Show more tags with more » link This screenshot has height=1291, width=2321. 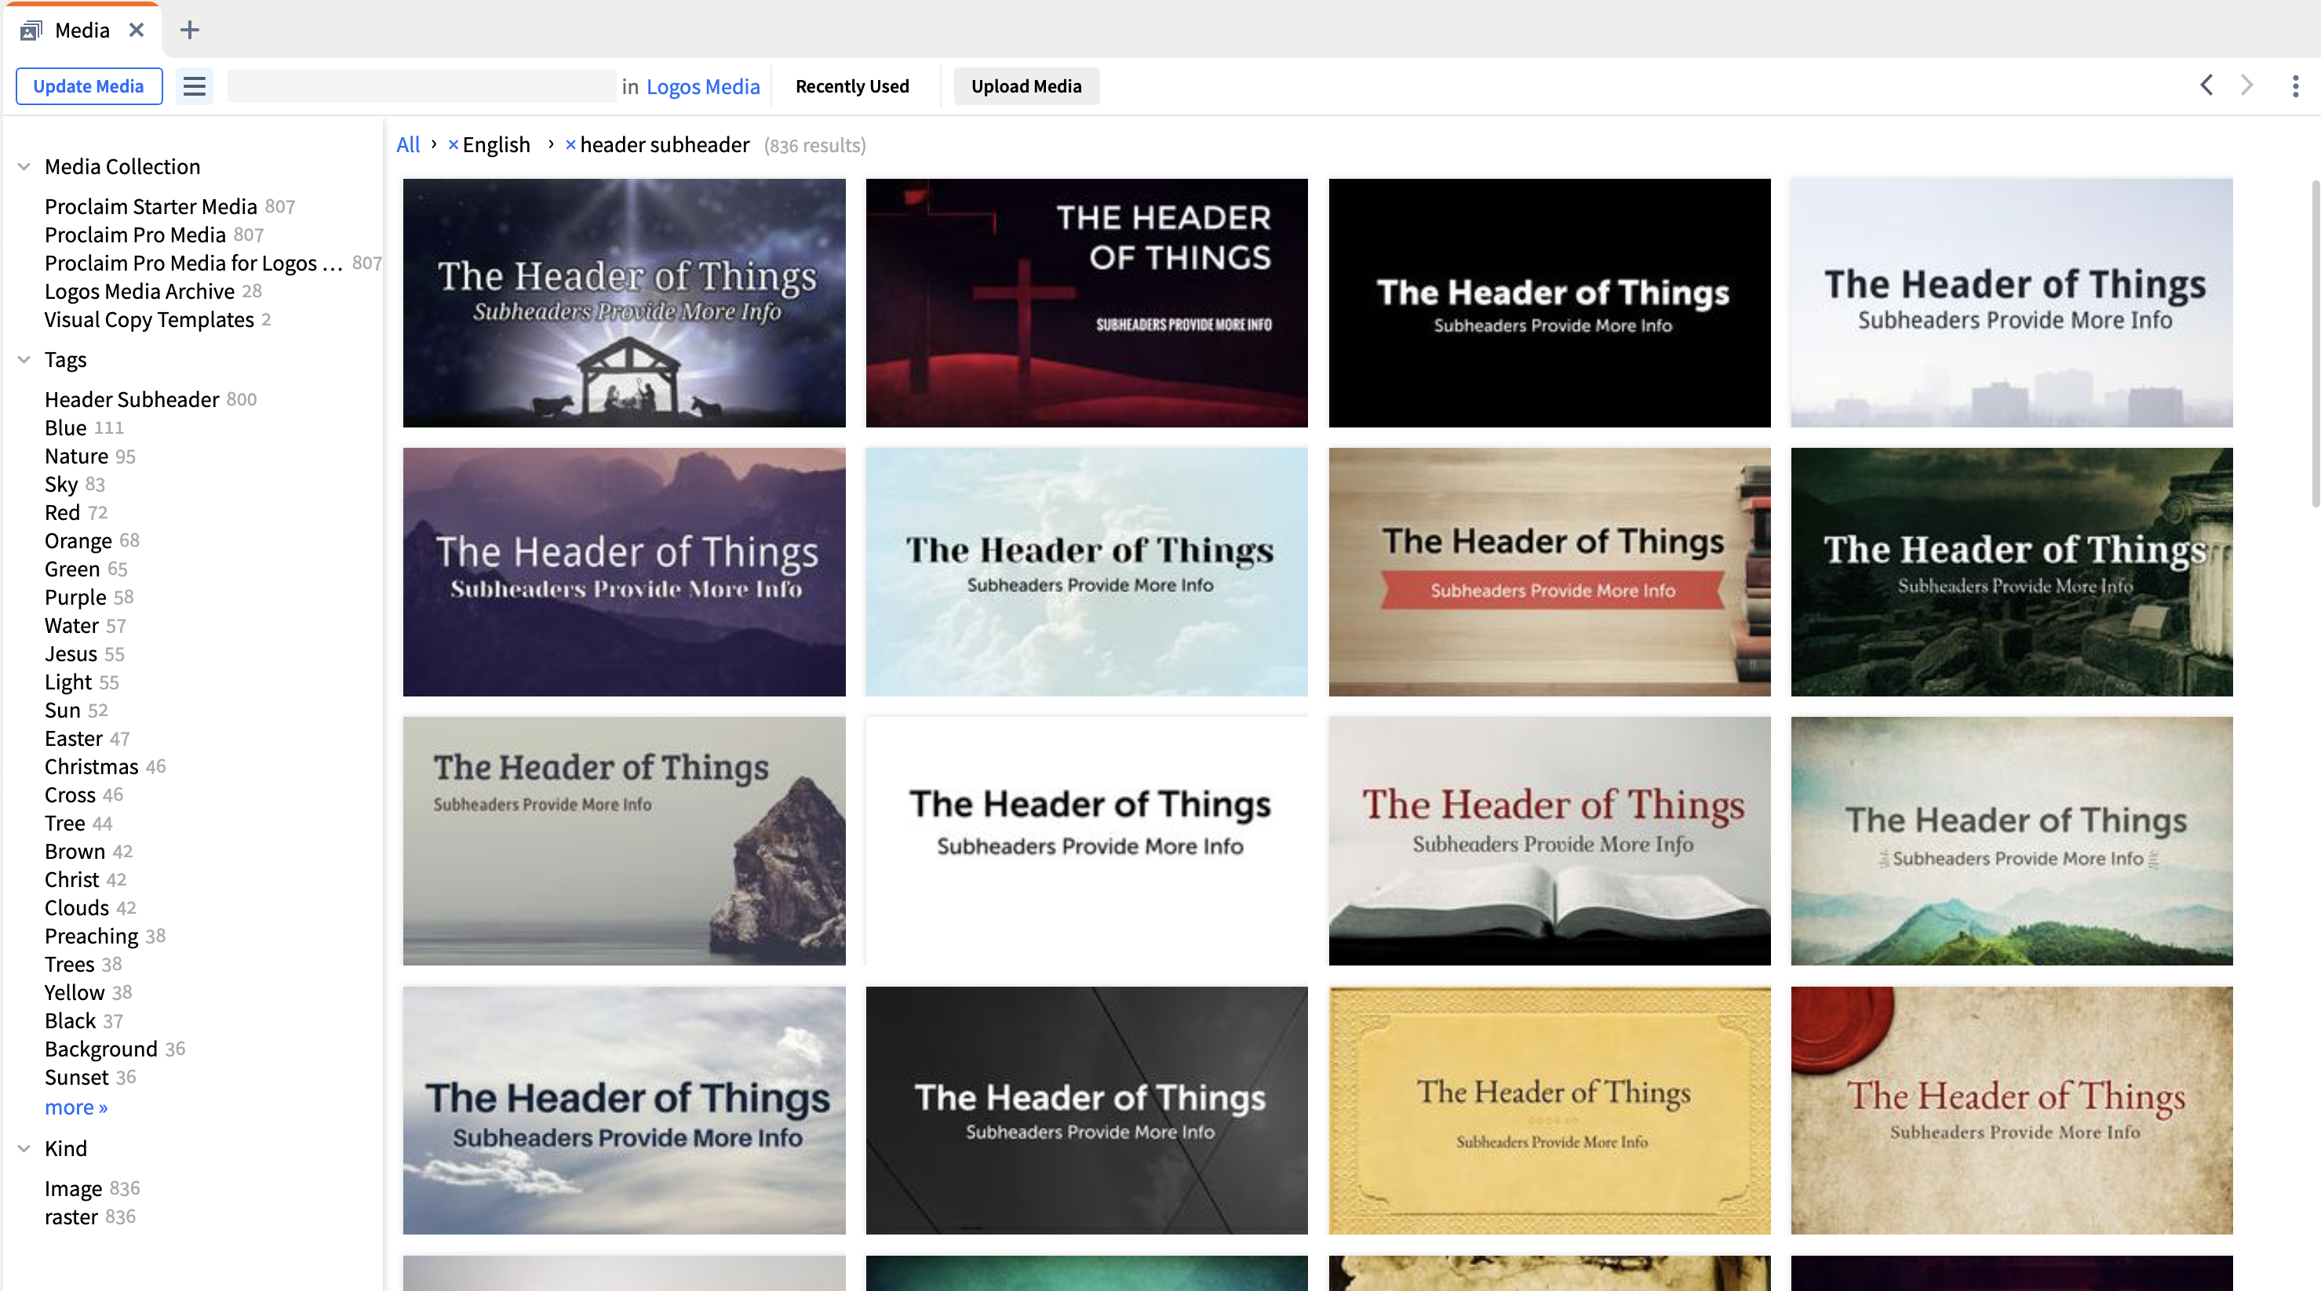click(x=75, y=1107)
